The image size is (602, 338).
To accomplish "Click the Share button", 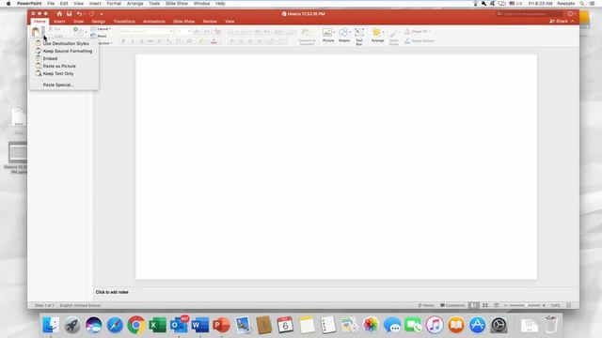I will (x=559, y=21).
